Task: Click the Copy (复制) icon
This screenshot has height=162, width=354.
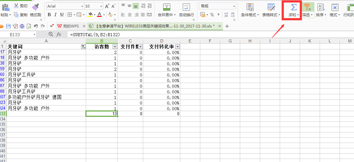Action: 16,15
